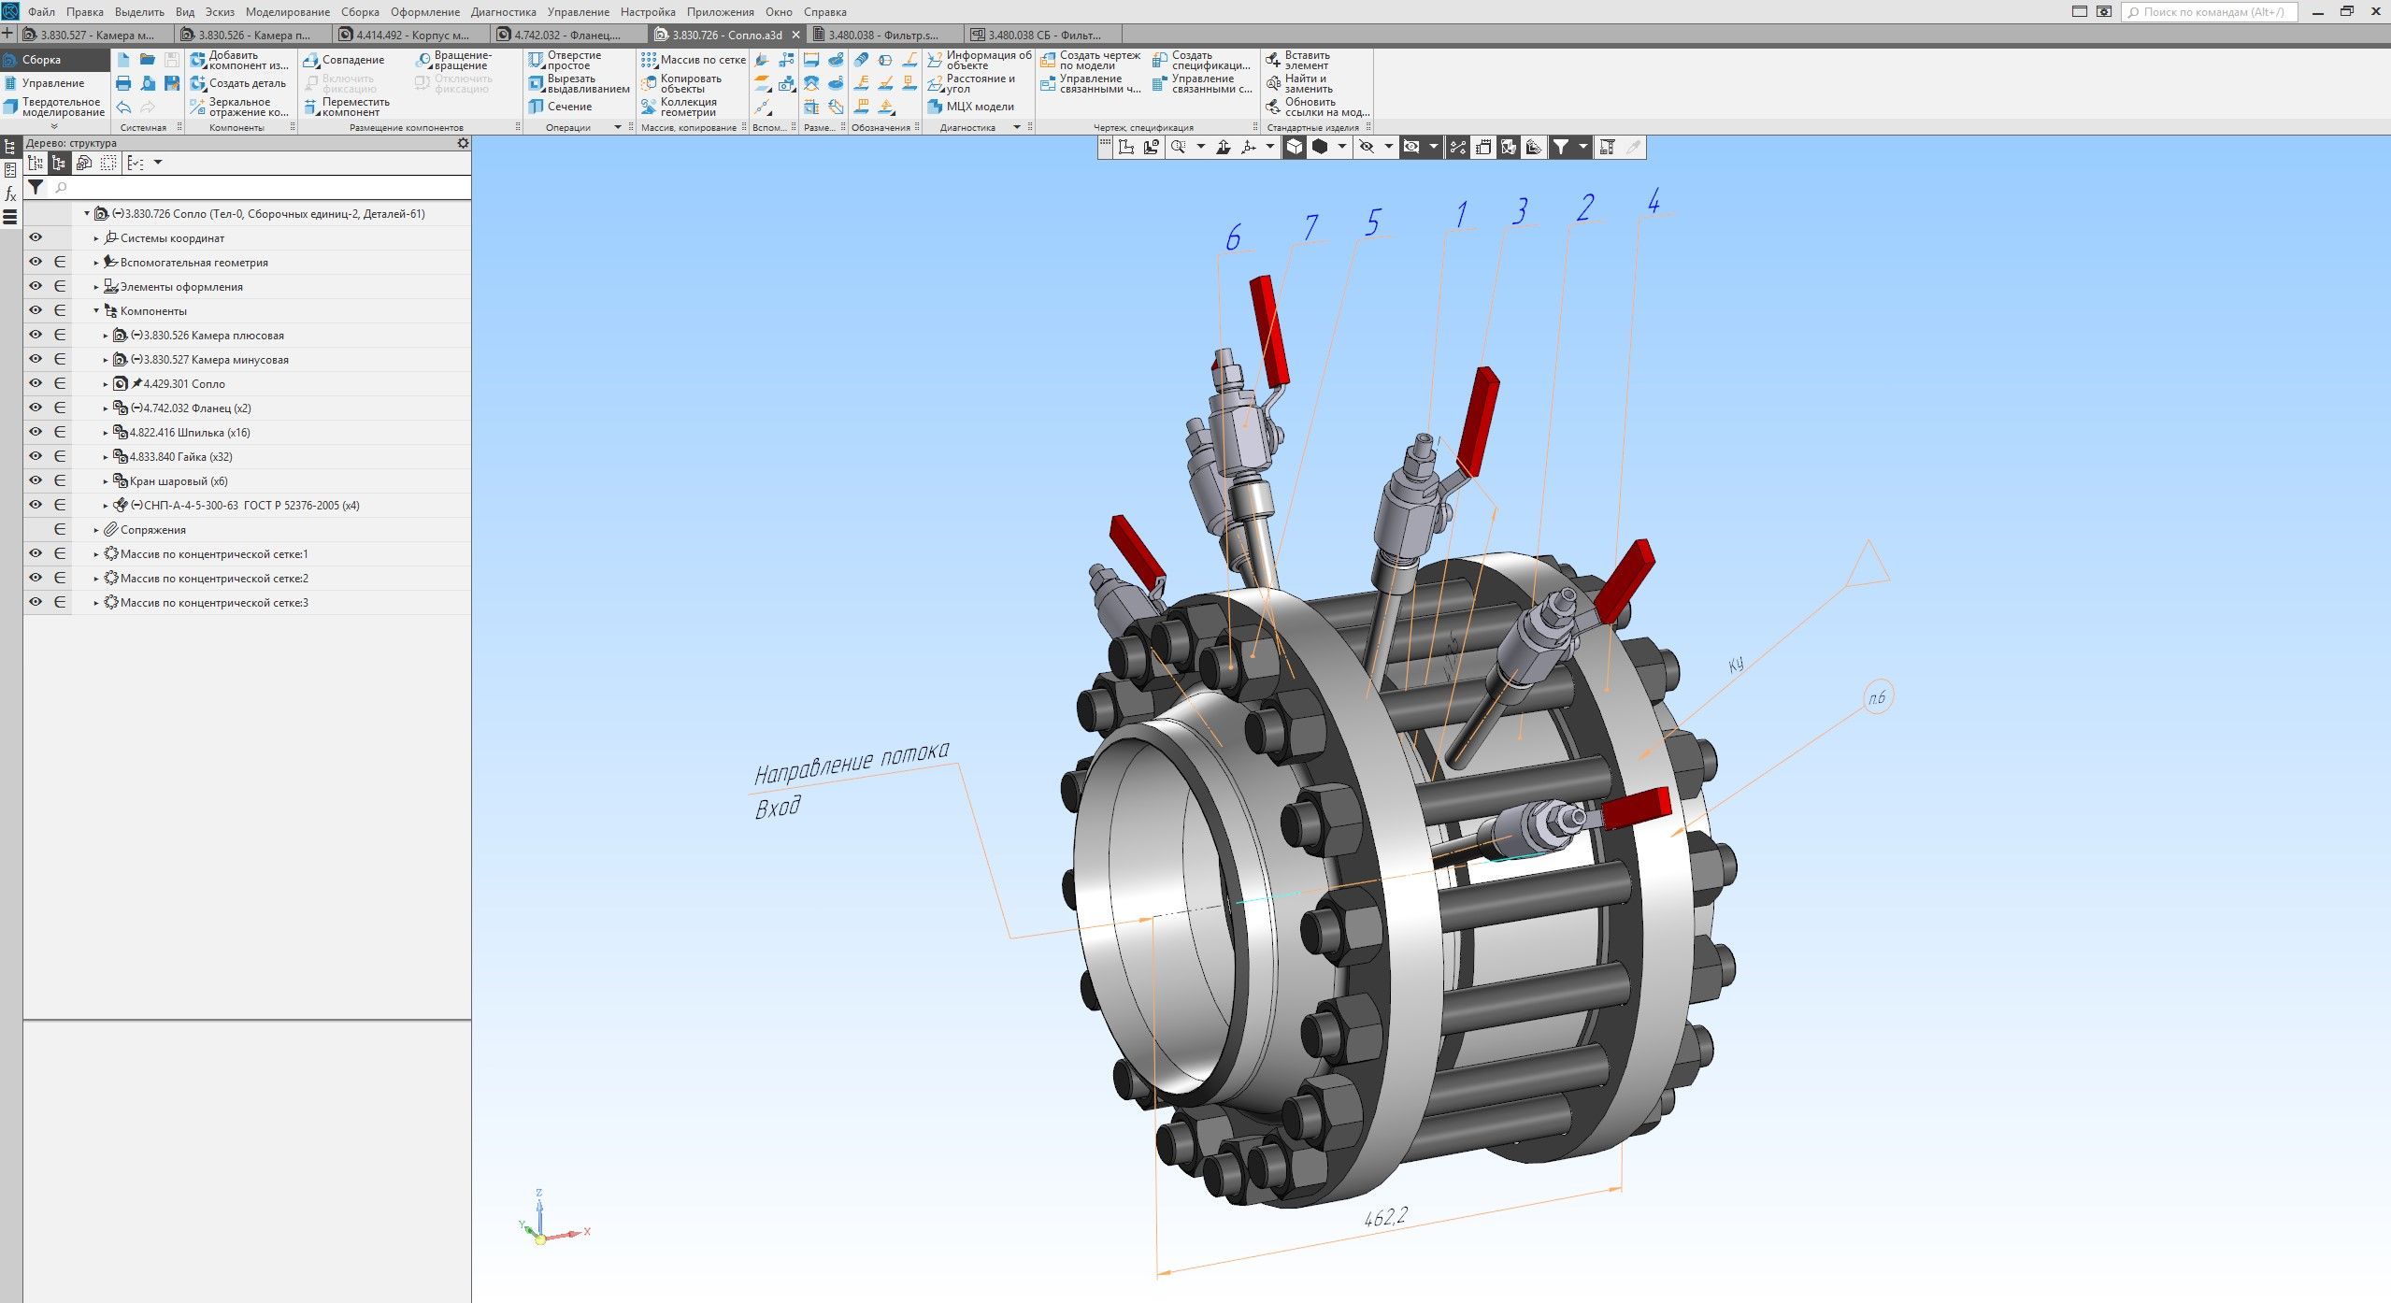Viewport: 2391px width, 1303px height.
Task: Toggle visibility of Кран шаровый (x6)
Action: pyautogui.click(x=36, y=480)
